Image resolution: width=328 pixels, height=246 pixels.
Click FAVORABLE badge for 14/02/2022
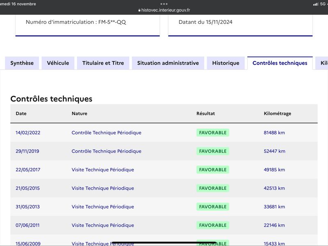click(x=213, y=132)
